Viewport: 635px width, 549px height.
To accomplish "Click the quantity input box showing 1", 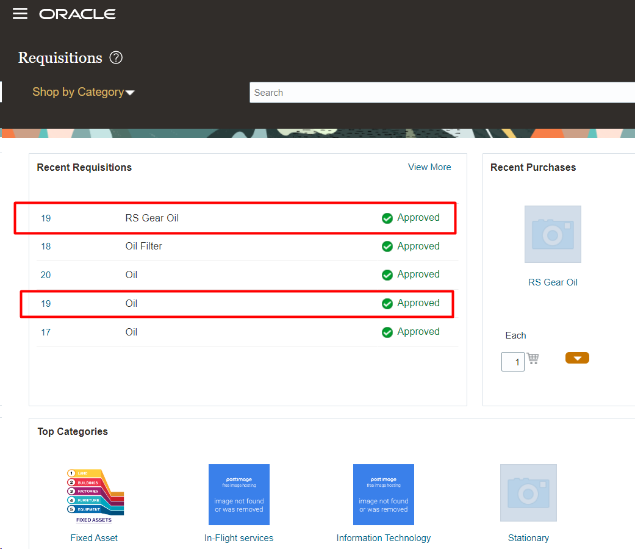I will pyautogui.click(x=512, y=361).
